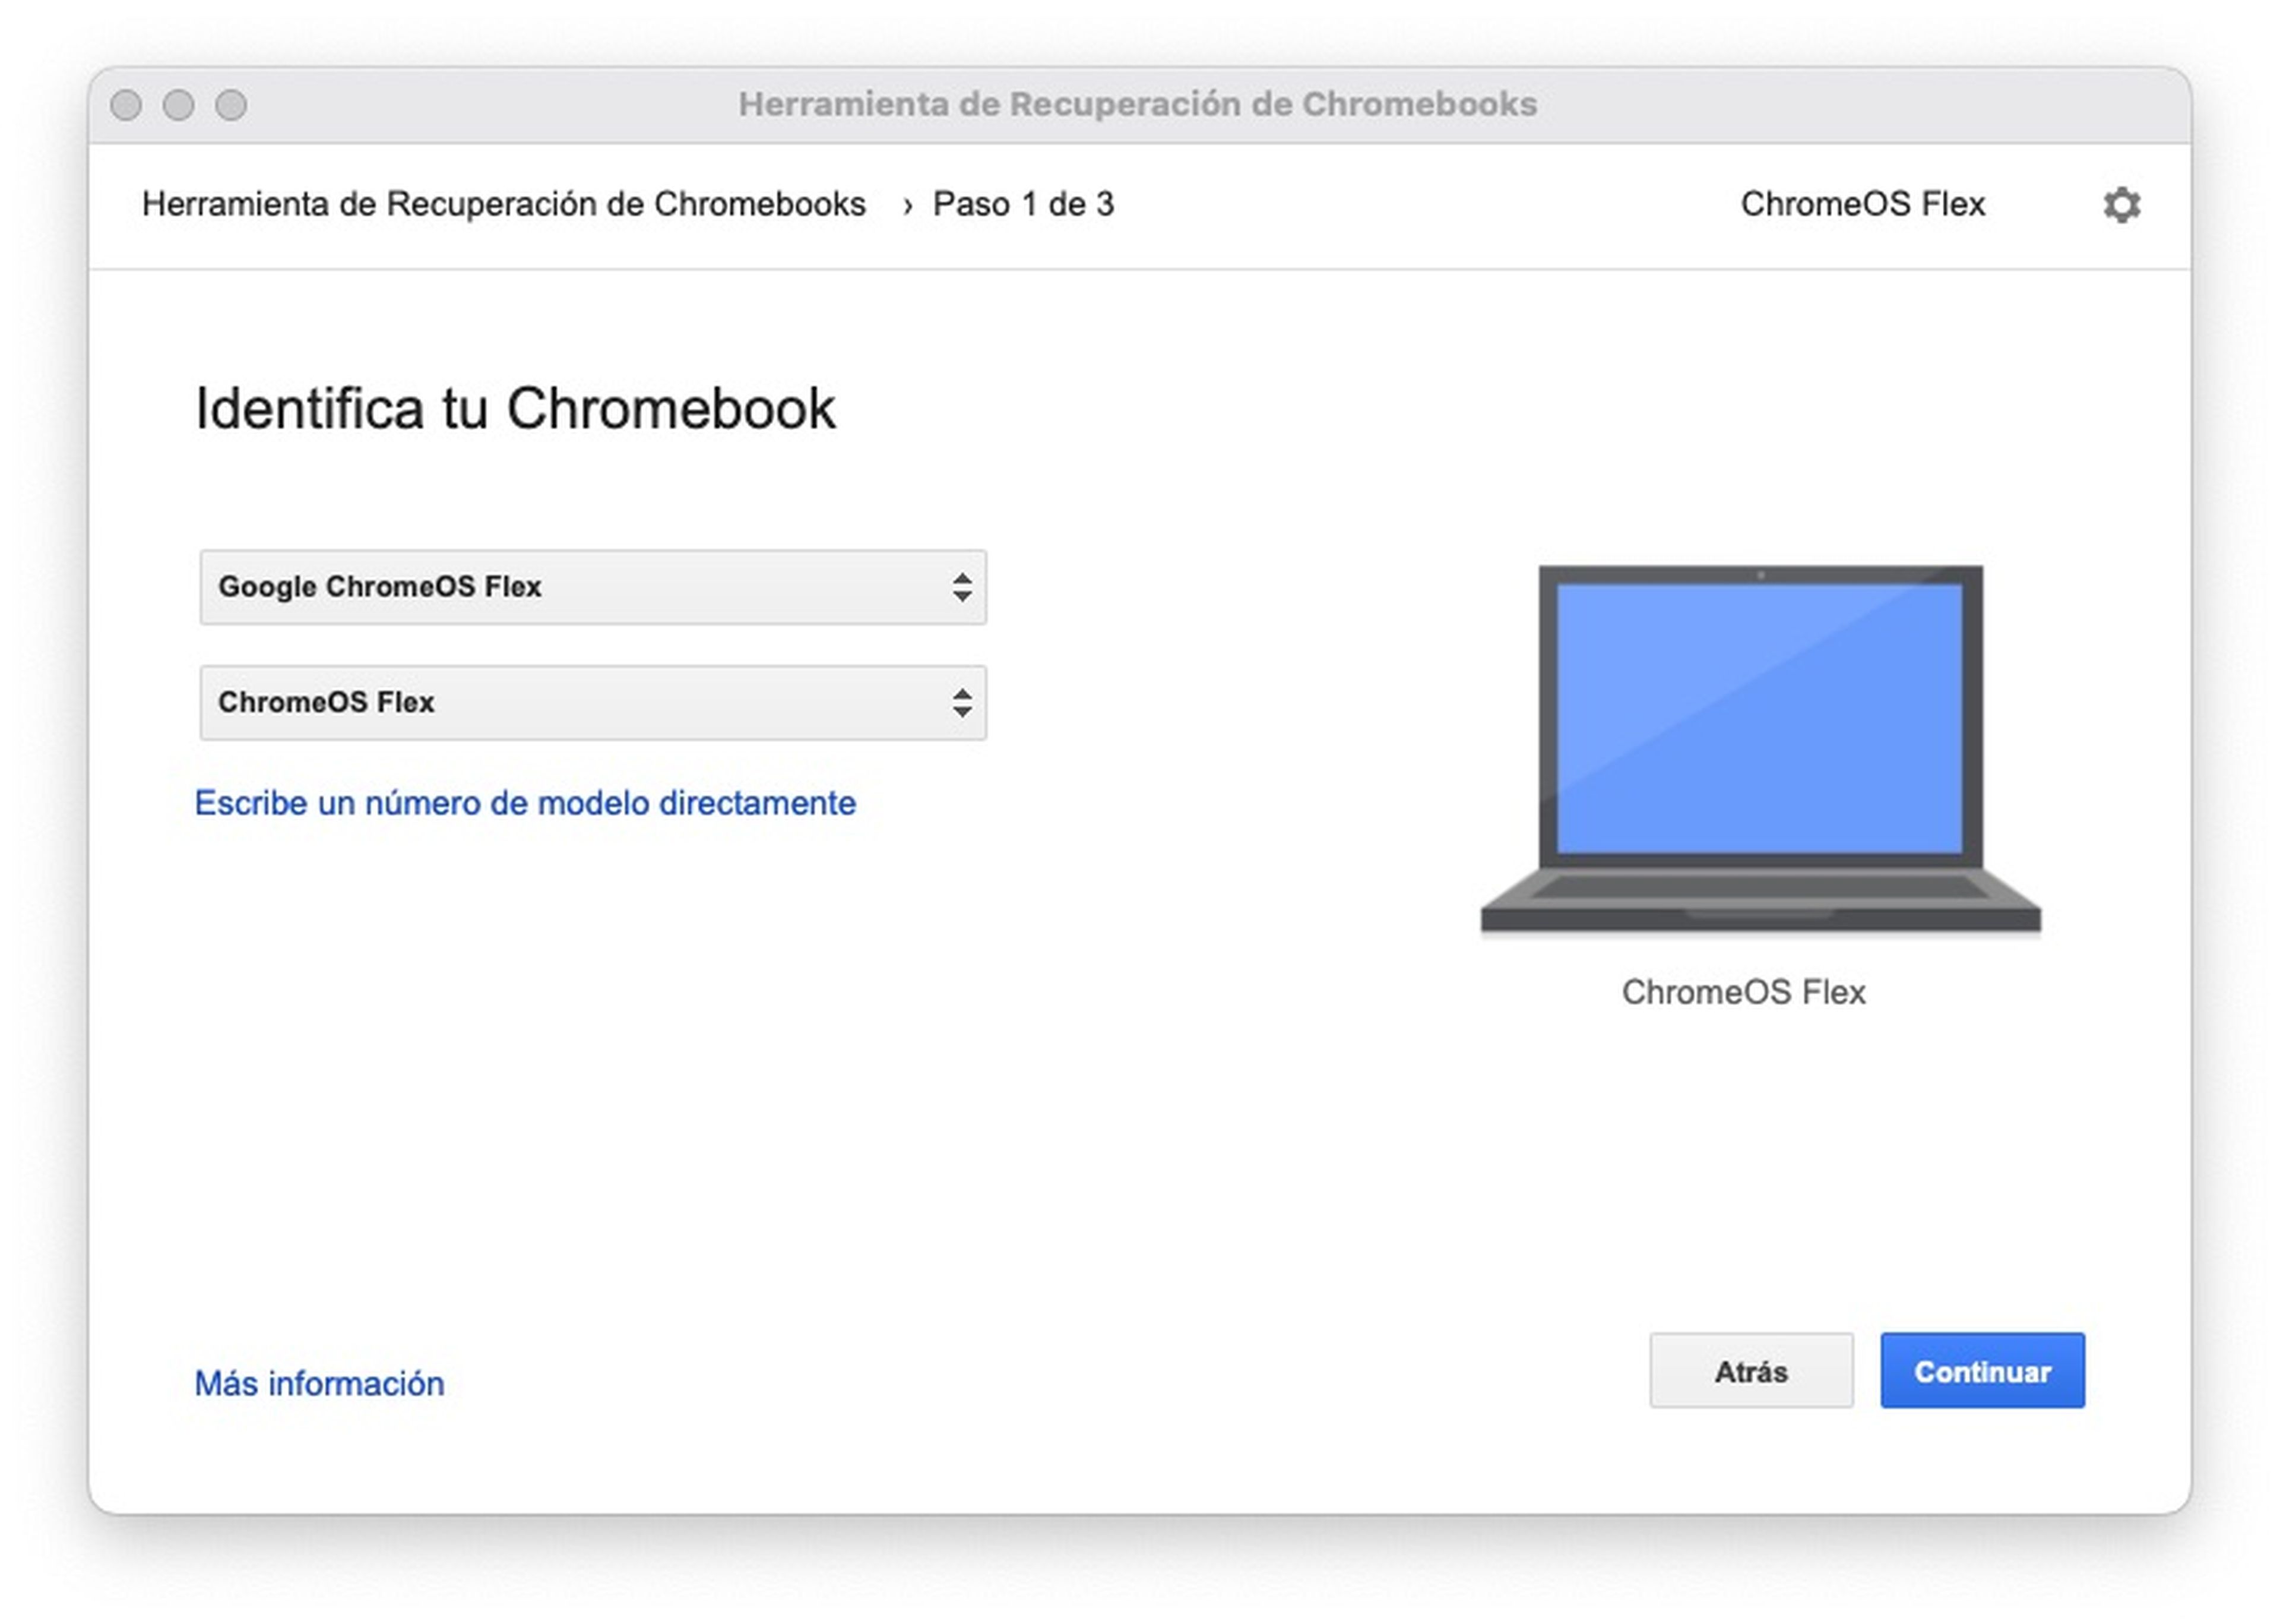
Task: Open the Google ChromeOS Flex manufacturer dropdown
Action: coord(593,587)
